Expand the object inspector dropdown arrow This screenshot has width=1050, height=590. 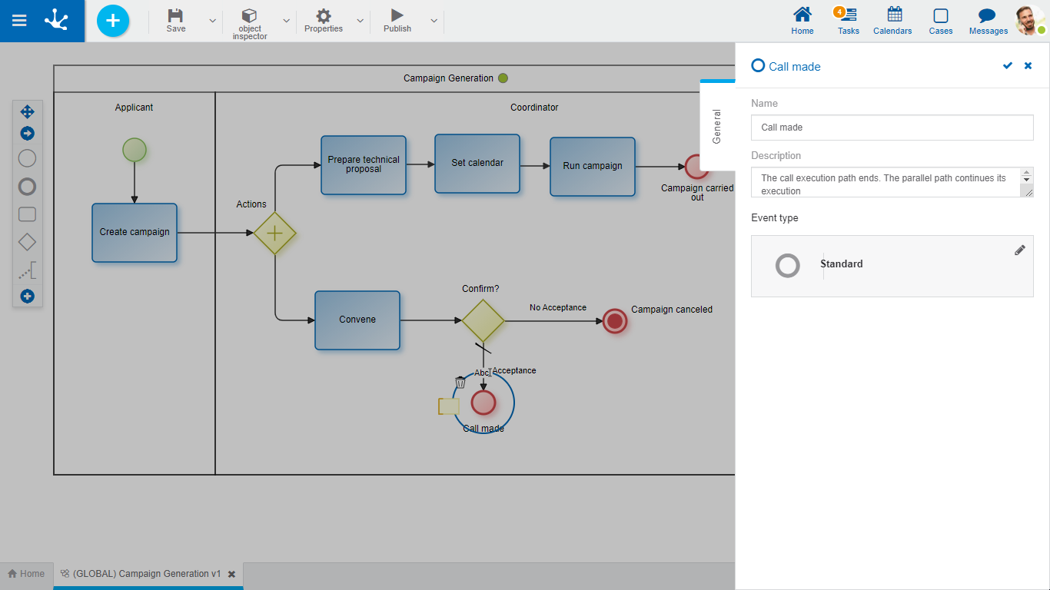(286, 21)
